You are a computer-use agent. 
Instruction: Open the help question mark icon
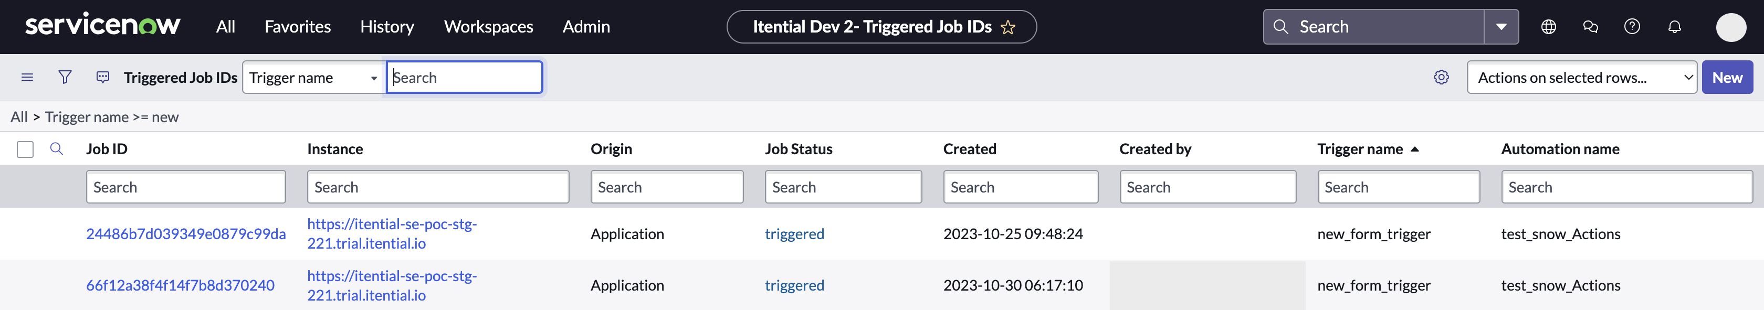1632,27
